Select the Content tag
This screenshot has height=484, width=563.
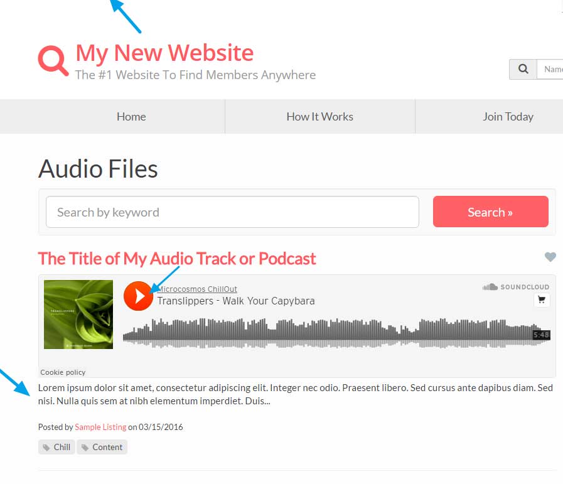click(x=102, y=447)
